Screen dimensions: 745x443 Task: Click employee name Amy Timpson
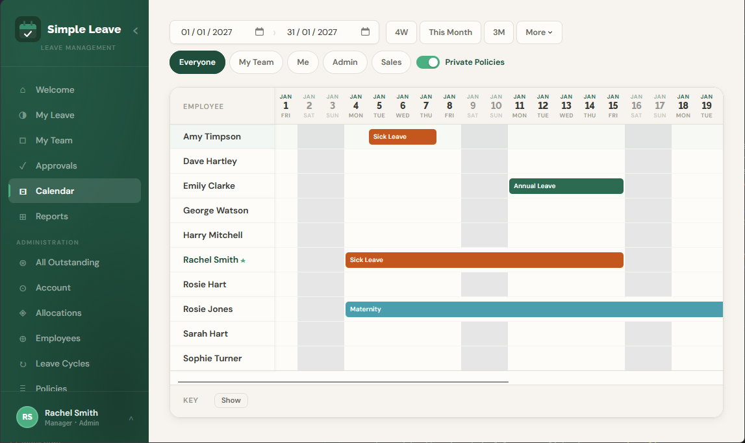point(212,137)
